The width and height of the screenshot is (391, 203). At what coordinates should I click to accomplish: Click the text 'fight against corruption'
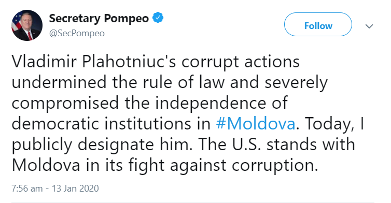223,166
